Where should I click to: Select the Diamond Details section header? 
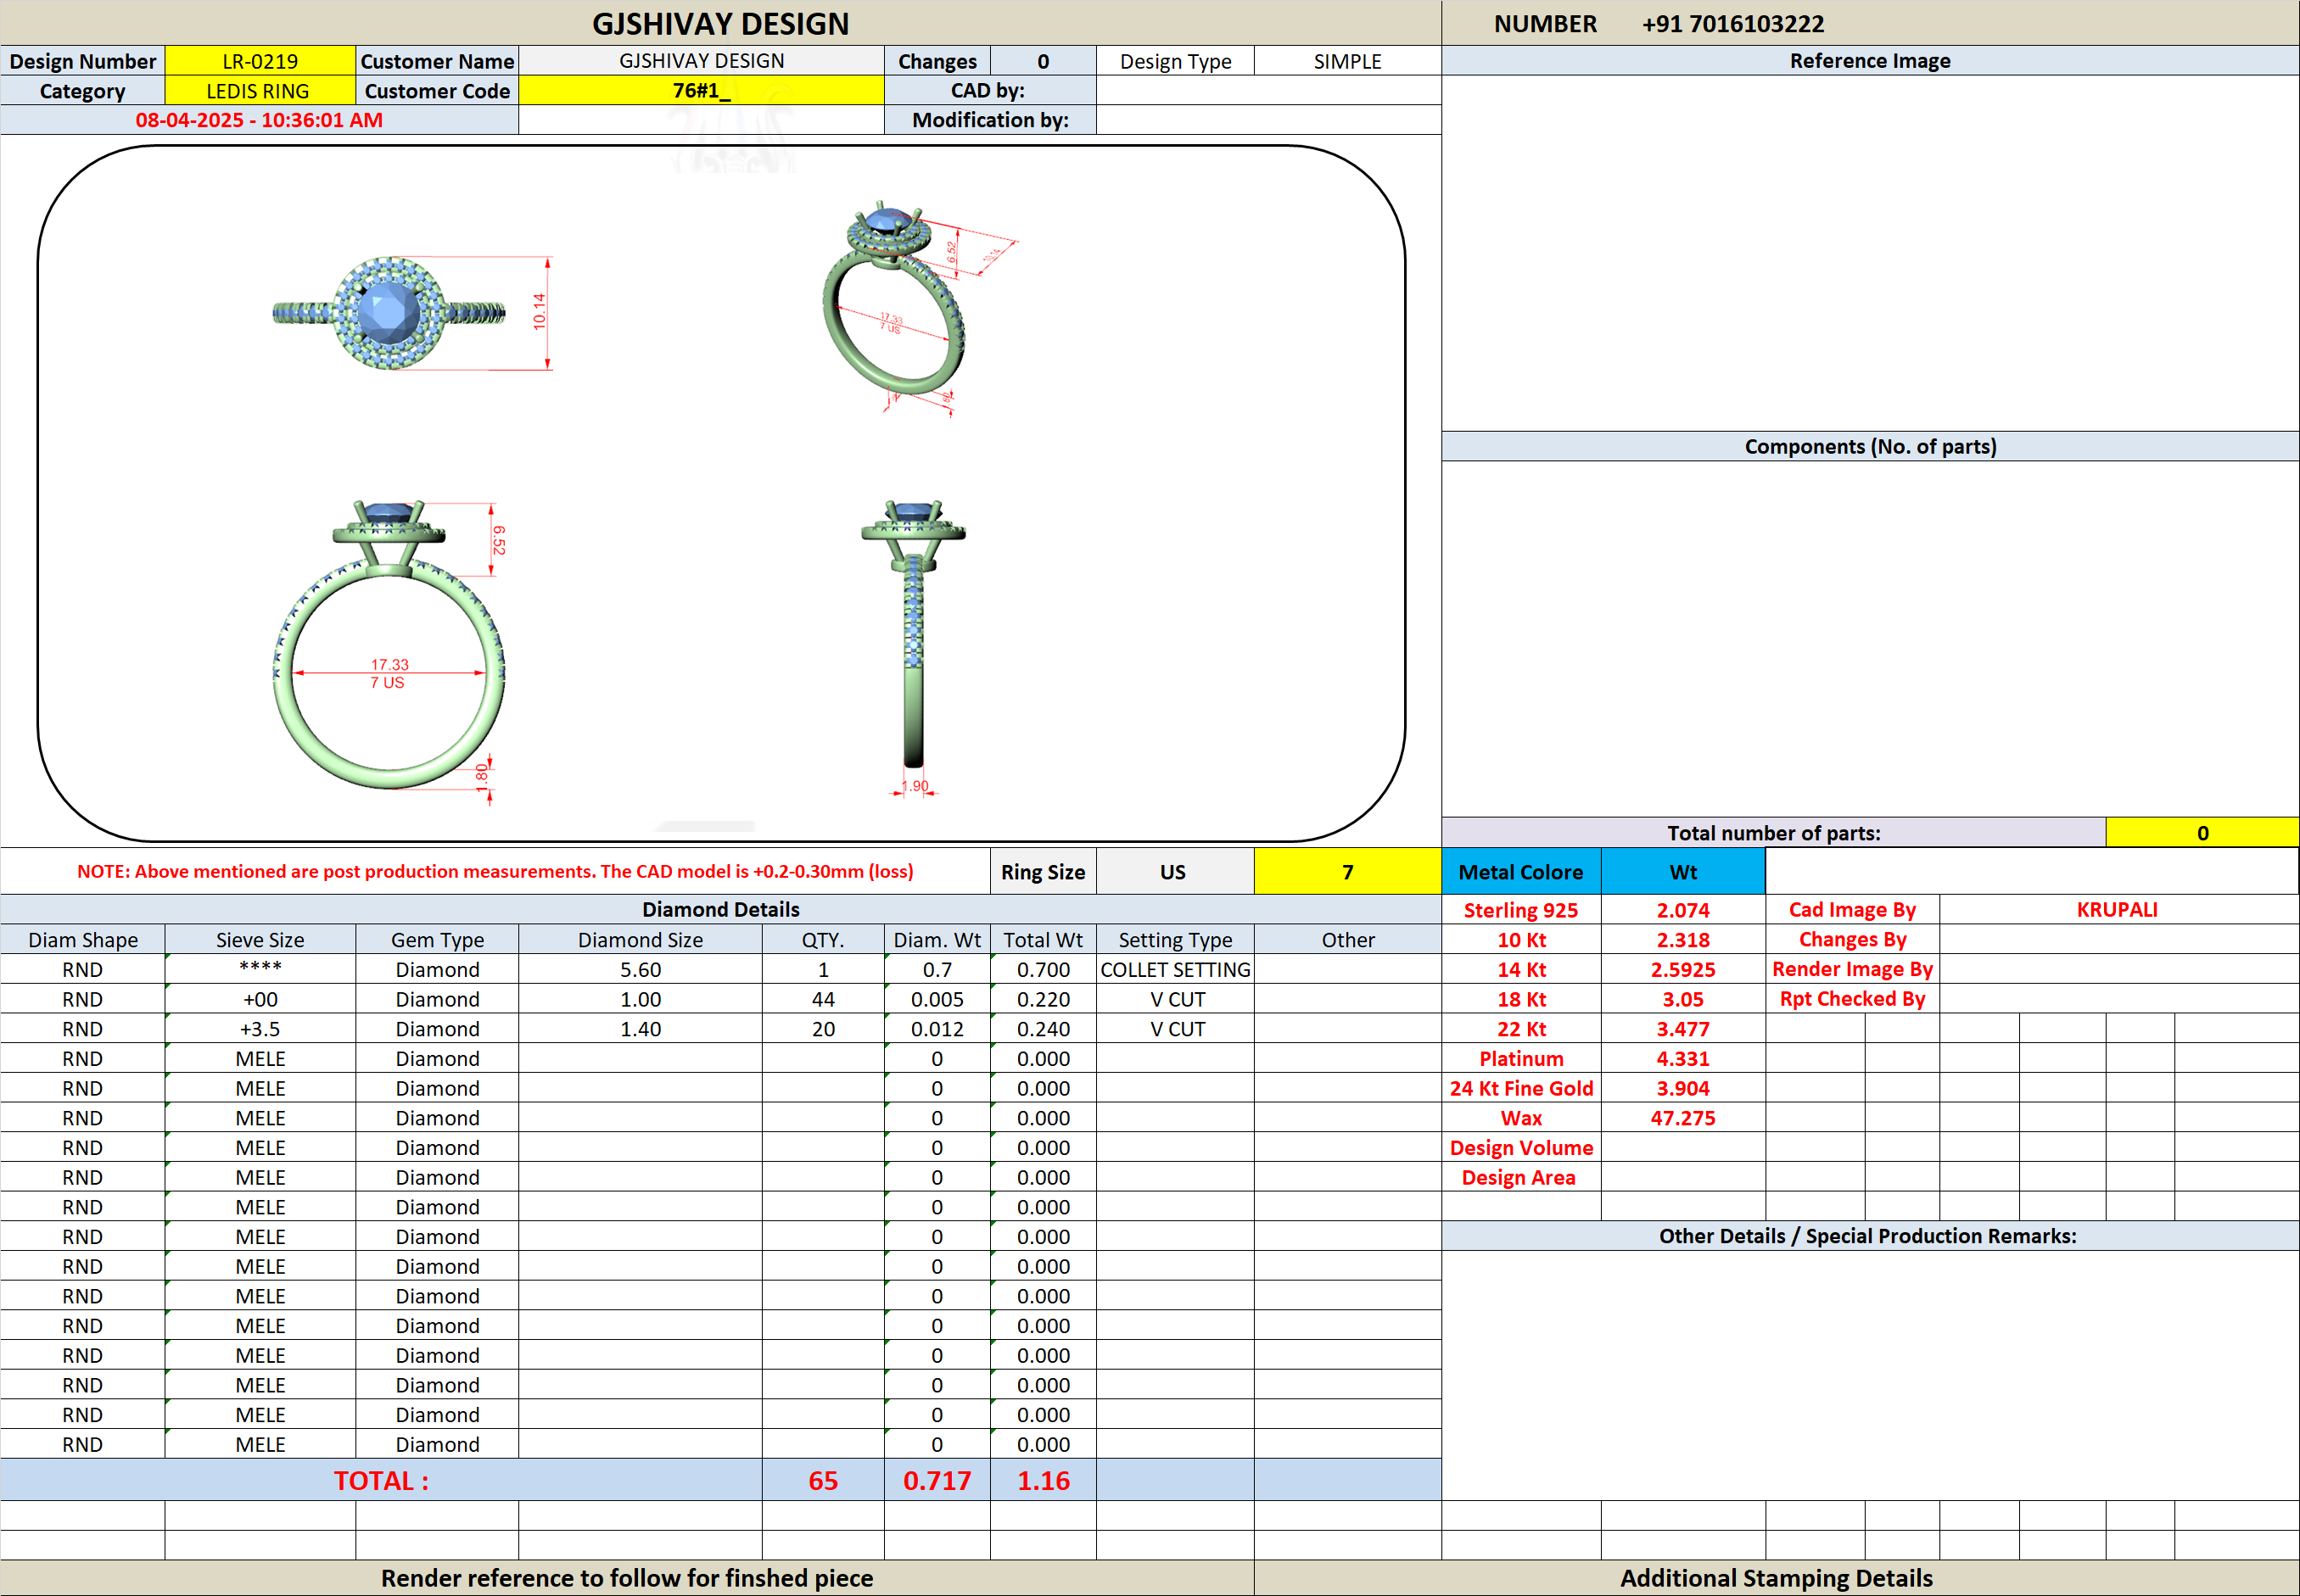coord(720,910)
